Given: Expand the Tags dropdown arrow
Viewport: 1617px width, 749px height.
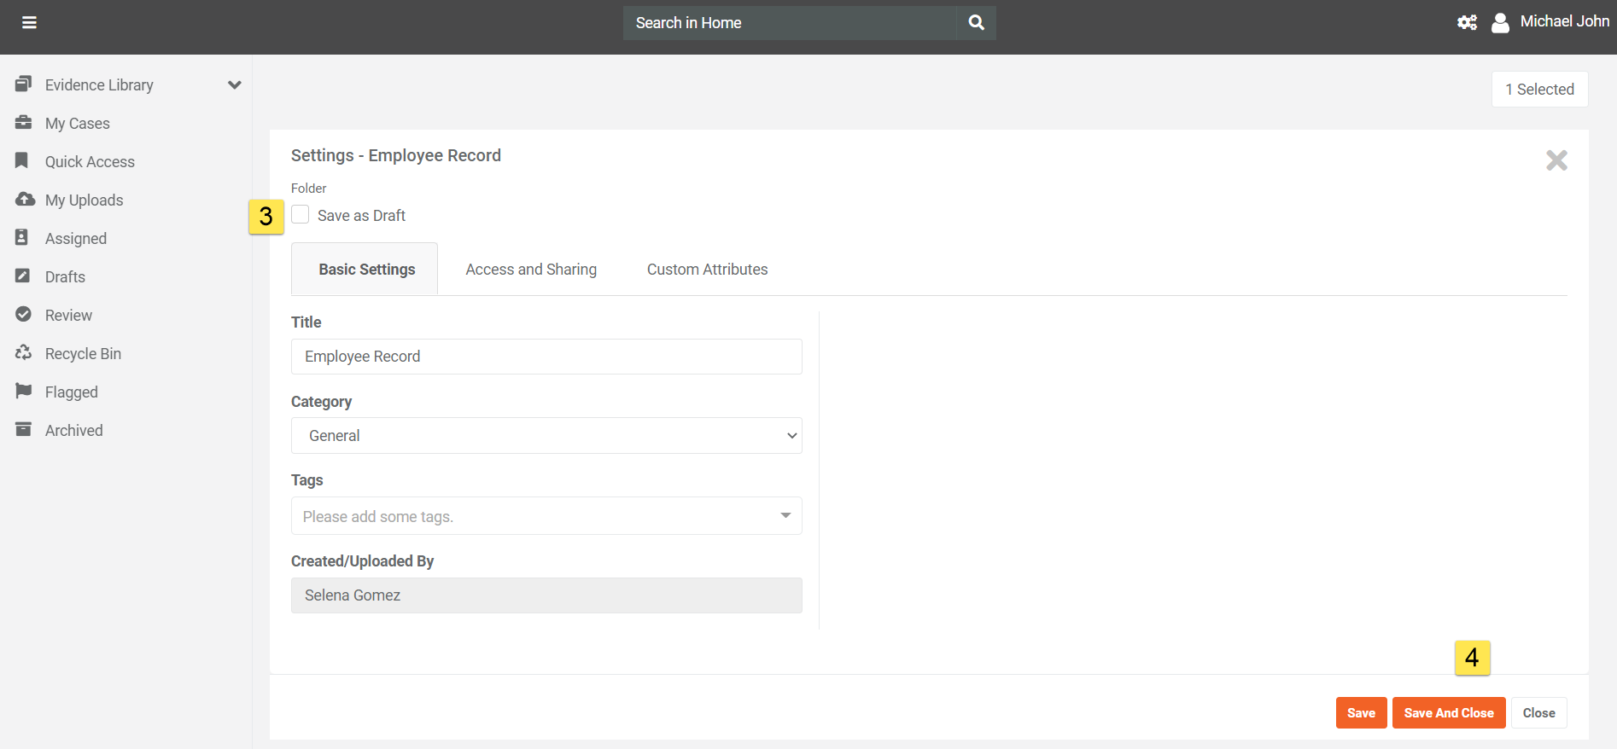Looking at the screenshot, I should tap(785, 516).
